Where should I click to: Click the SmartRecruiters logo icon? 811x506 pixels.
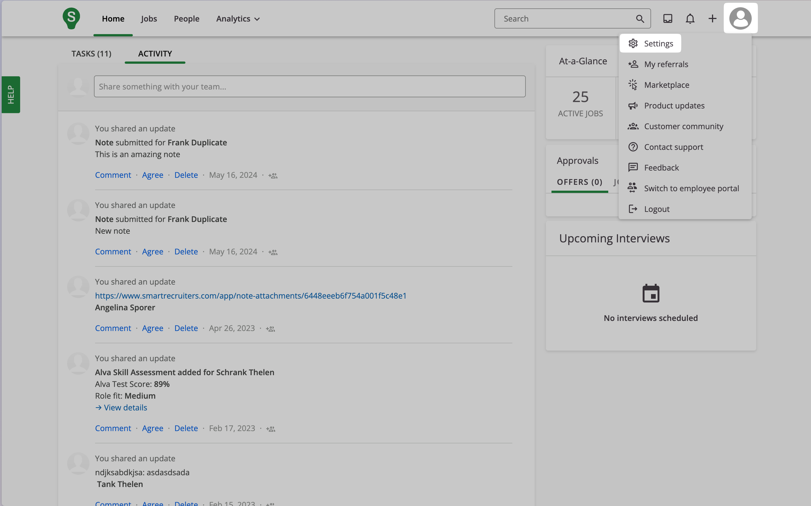pos(71,18)
